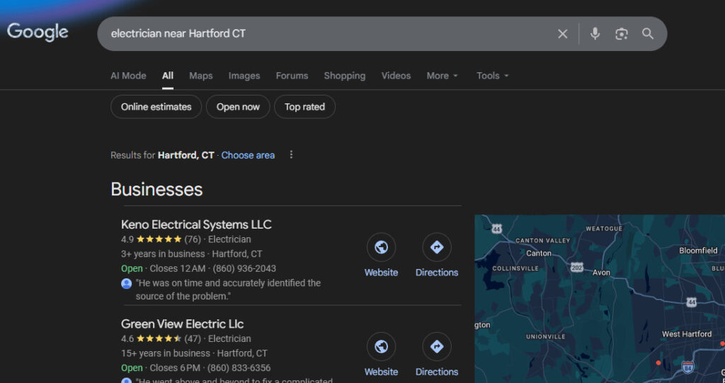Select the Green View star rating with (47) reviews

click(161, 339)
